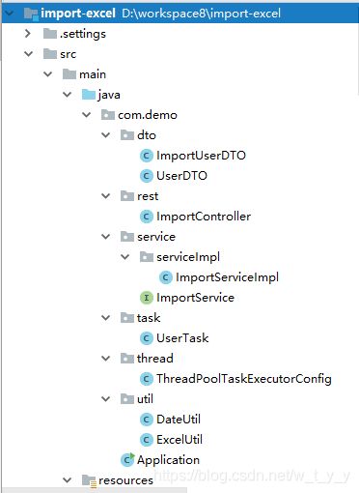Image resolution: width=359 pixels, height=493 pixels.
Task: Select the ImportServiceImpl class icon
Action: click(x=166, y=277)
